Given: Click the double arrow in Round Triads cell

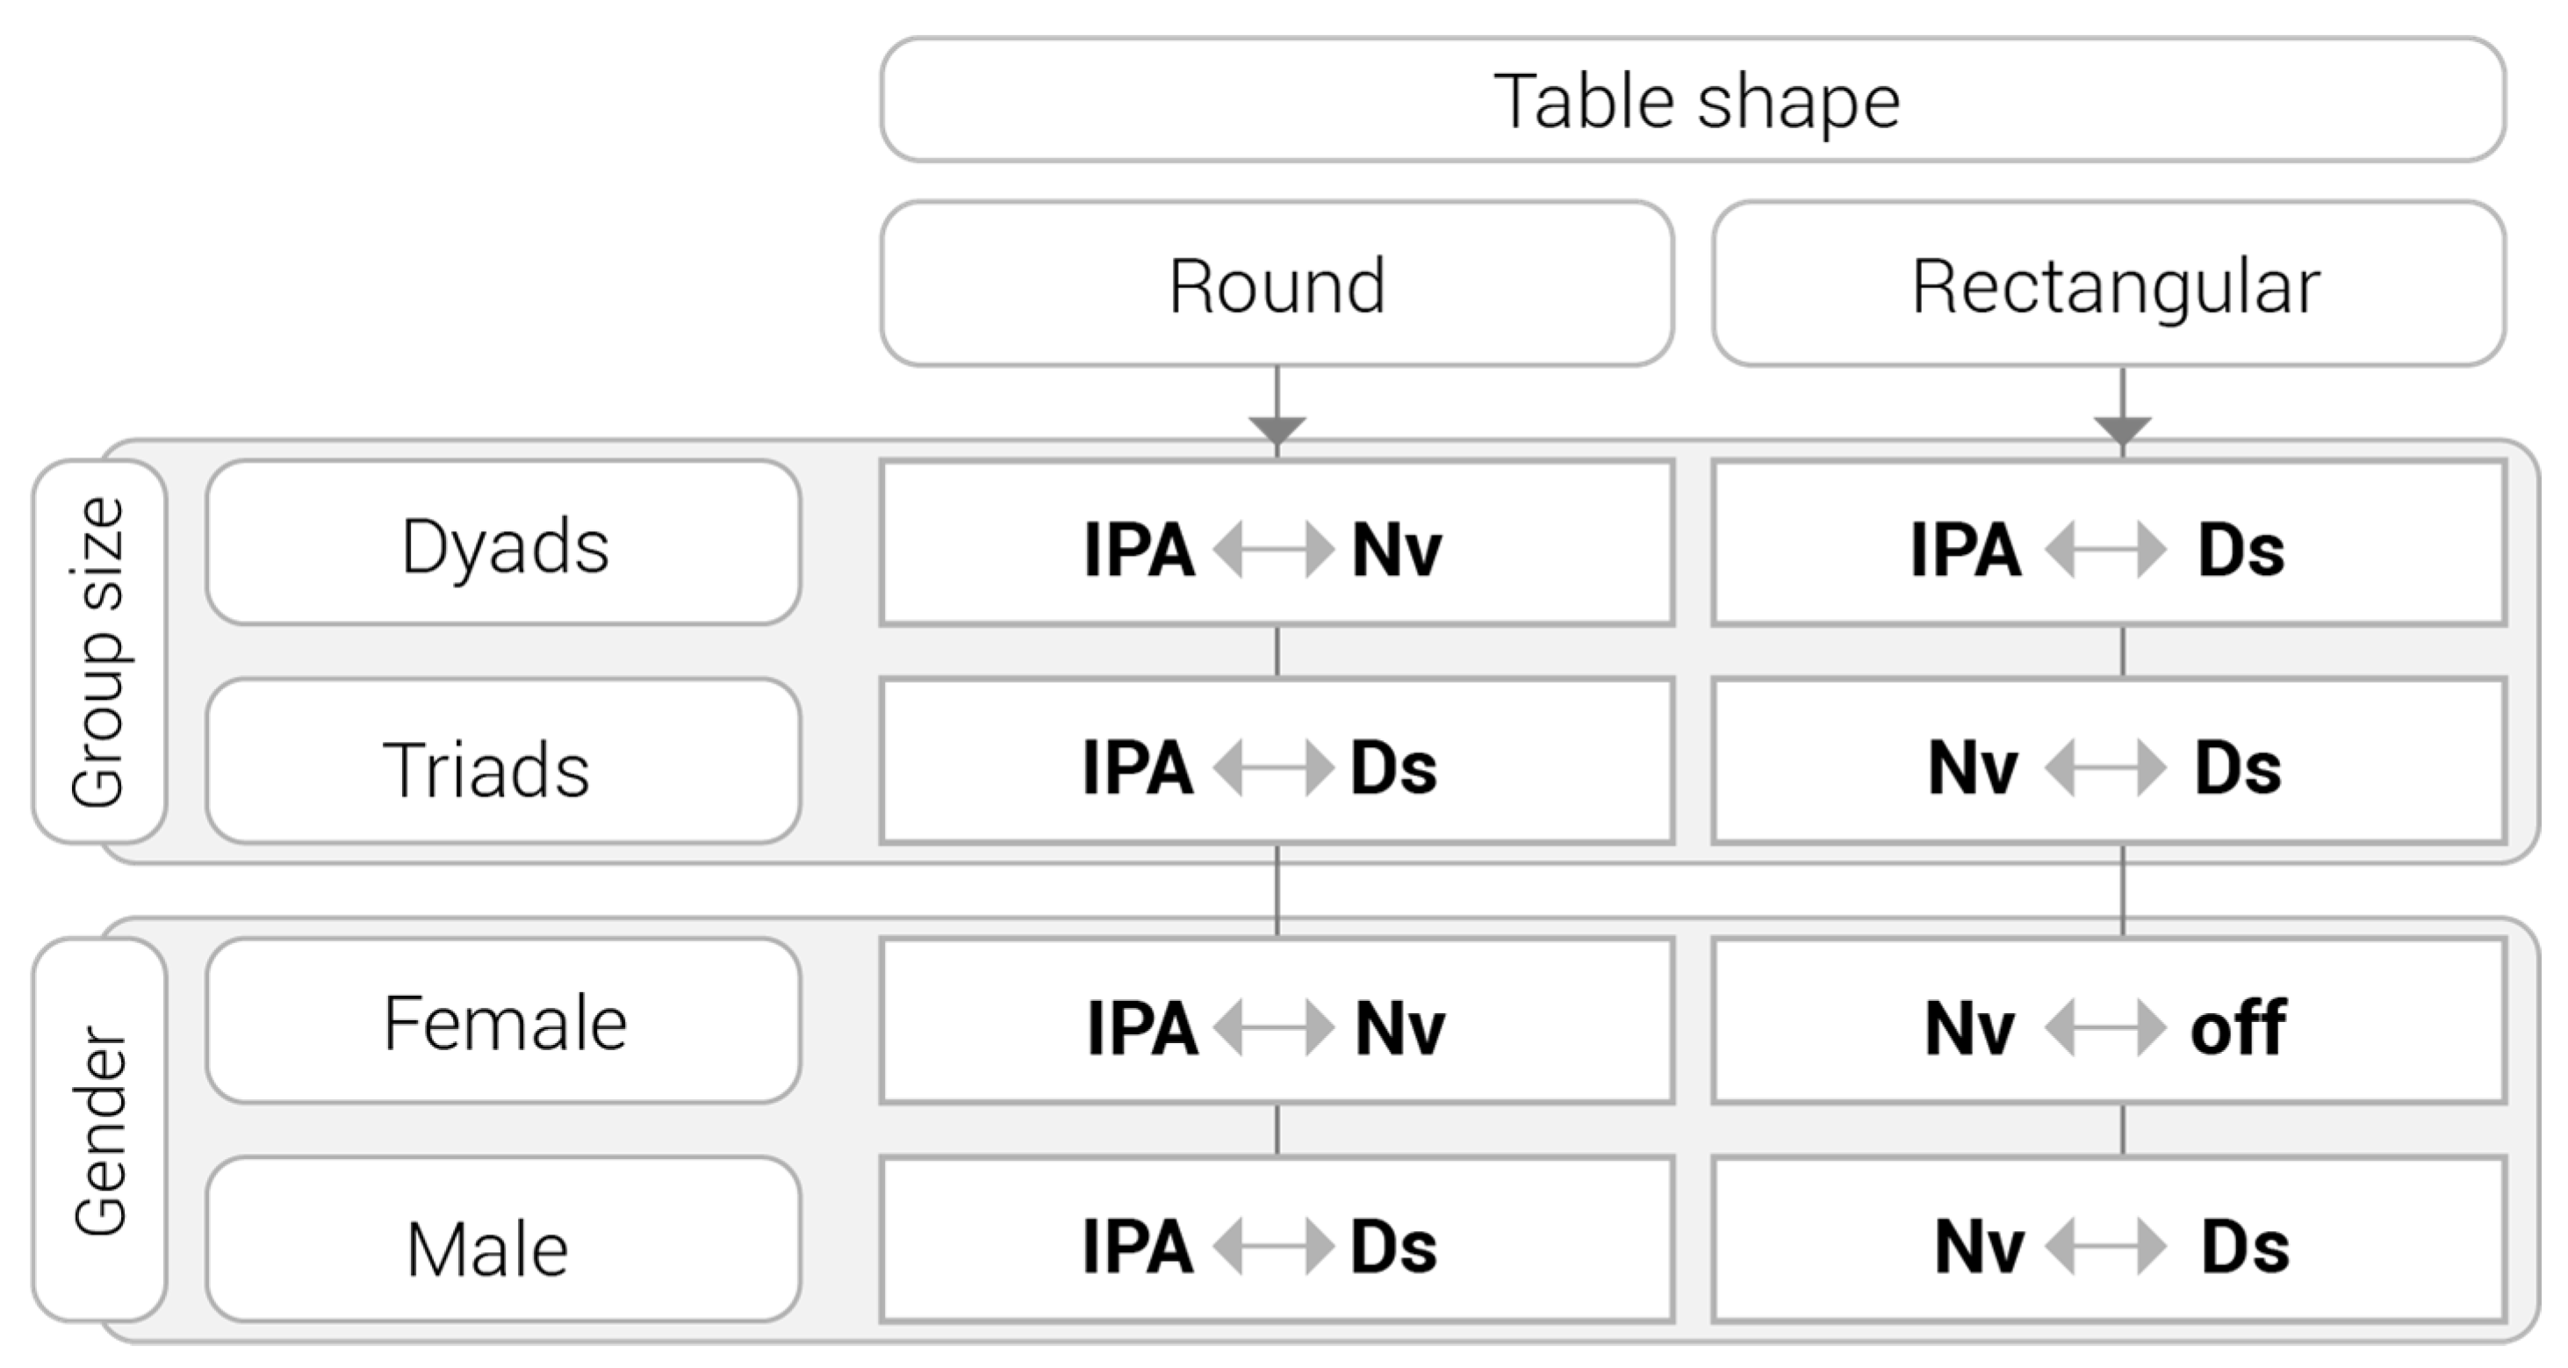Looking at the screenshot, I should (1273, 767).
